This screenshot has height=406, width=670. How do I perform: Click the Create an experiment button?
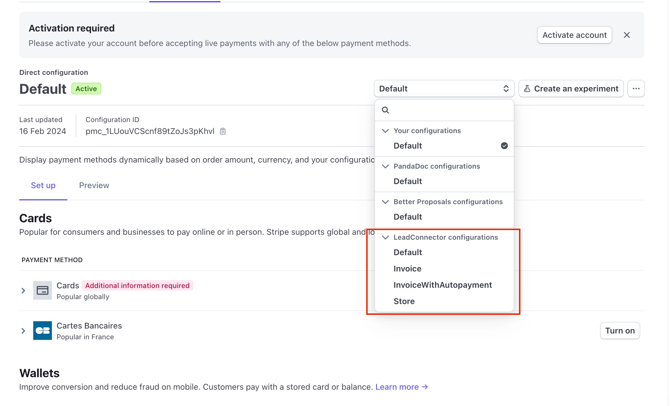[x=571, y=89]
